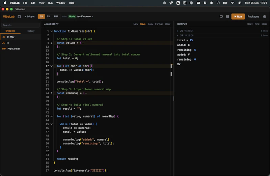Viewport: 270px width, 176px height.
Task: Open settings gear
Action: click(x=265, y=17)
